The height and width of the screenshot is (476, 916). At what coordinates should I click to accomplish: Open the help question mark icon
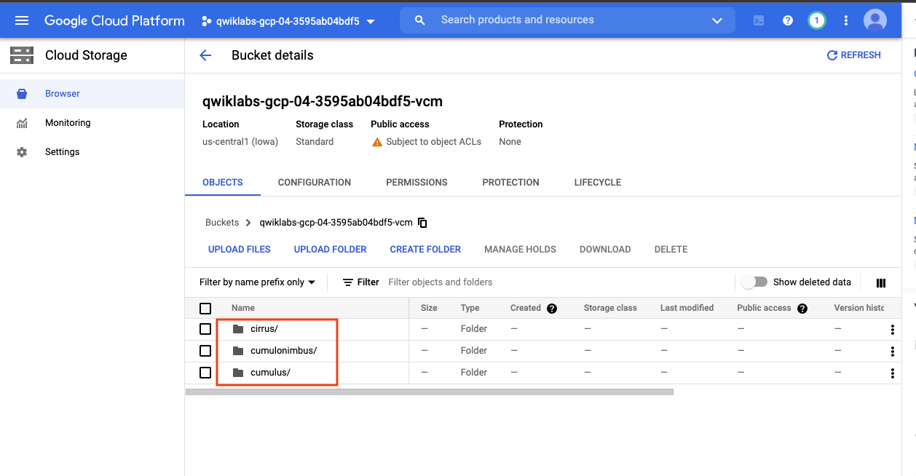pos(788,20)
